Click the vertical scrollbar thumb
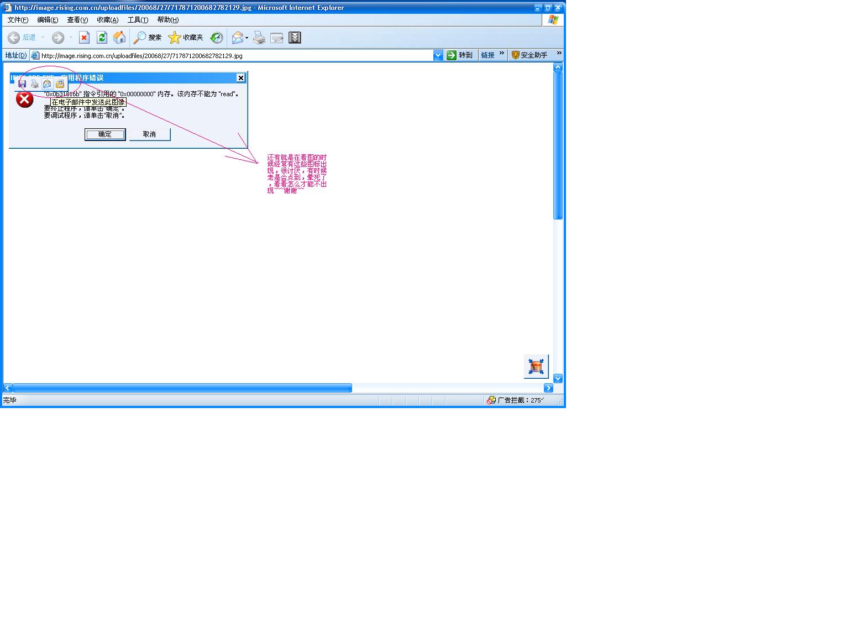 [x=558, y=146]
